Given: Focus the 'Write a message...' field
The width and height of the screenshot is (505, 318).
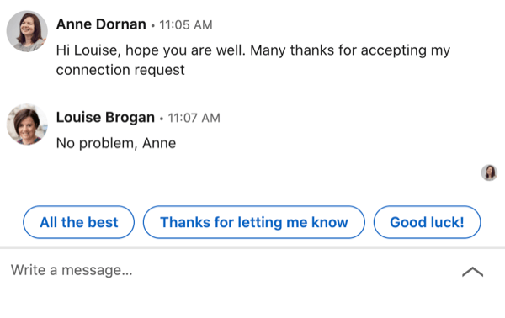Looking at the screenshot, I should pyautogui.click(x=226, y=270).
